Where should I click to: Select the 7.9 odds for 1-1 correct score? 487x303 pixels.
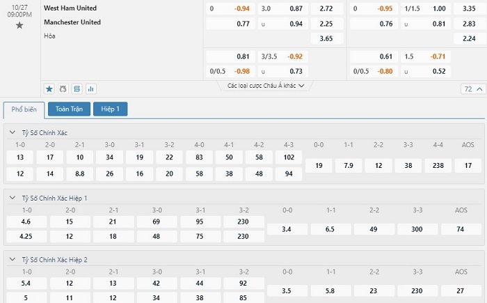pyautogui.click(x=349, y=166)
